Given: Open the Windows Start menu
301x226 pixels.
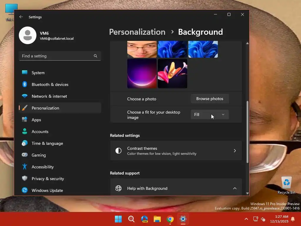Looking at the screenshot, I should click(118, 219).
